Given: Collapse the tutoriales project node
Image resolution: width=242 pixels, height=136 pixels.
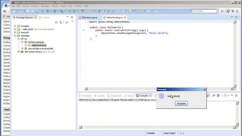Looking at the screenshot, I should point(15,36).
